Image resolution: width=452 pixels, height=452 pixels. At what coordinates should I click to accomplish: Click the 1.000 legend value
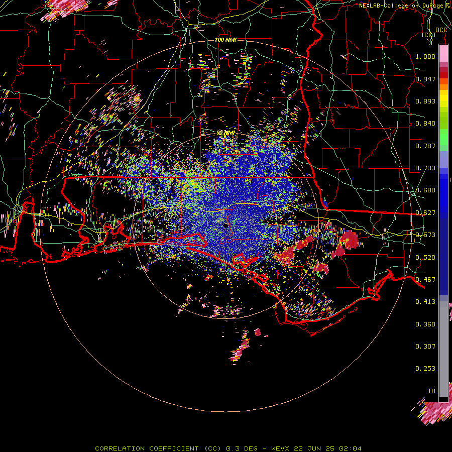click(x=425, y=56)
